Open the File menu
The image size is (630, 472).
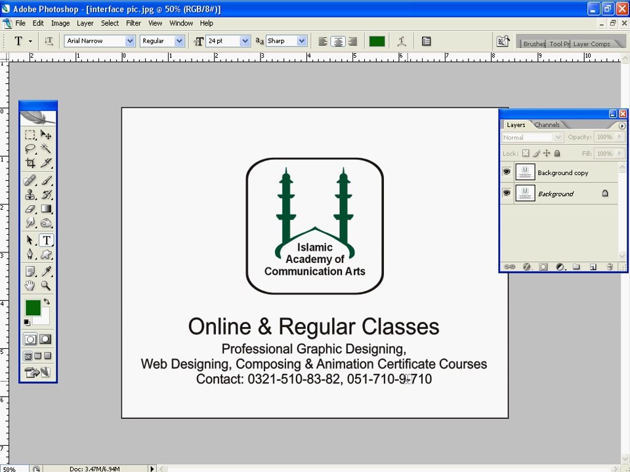tap(20, 24)
